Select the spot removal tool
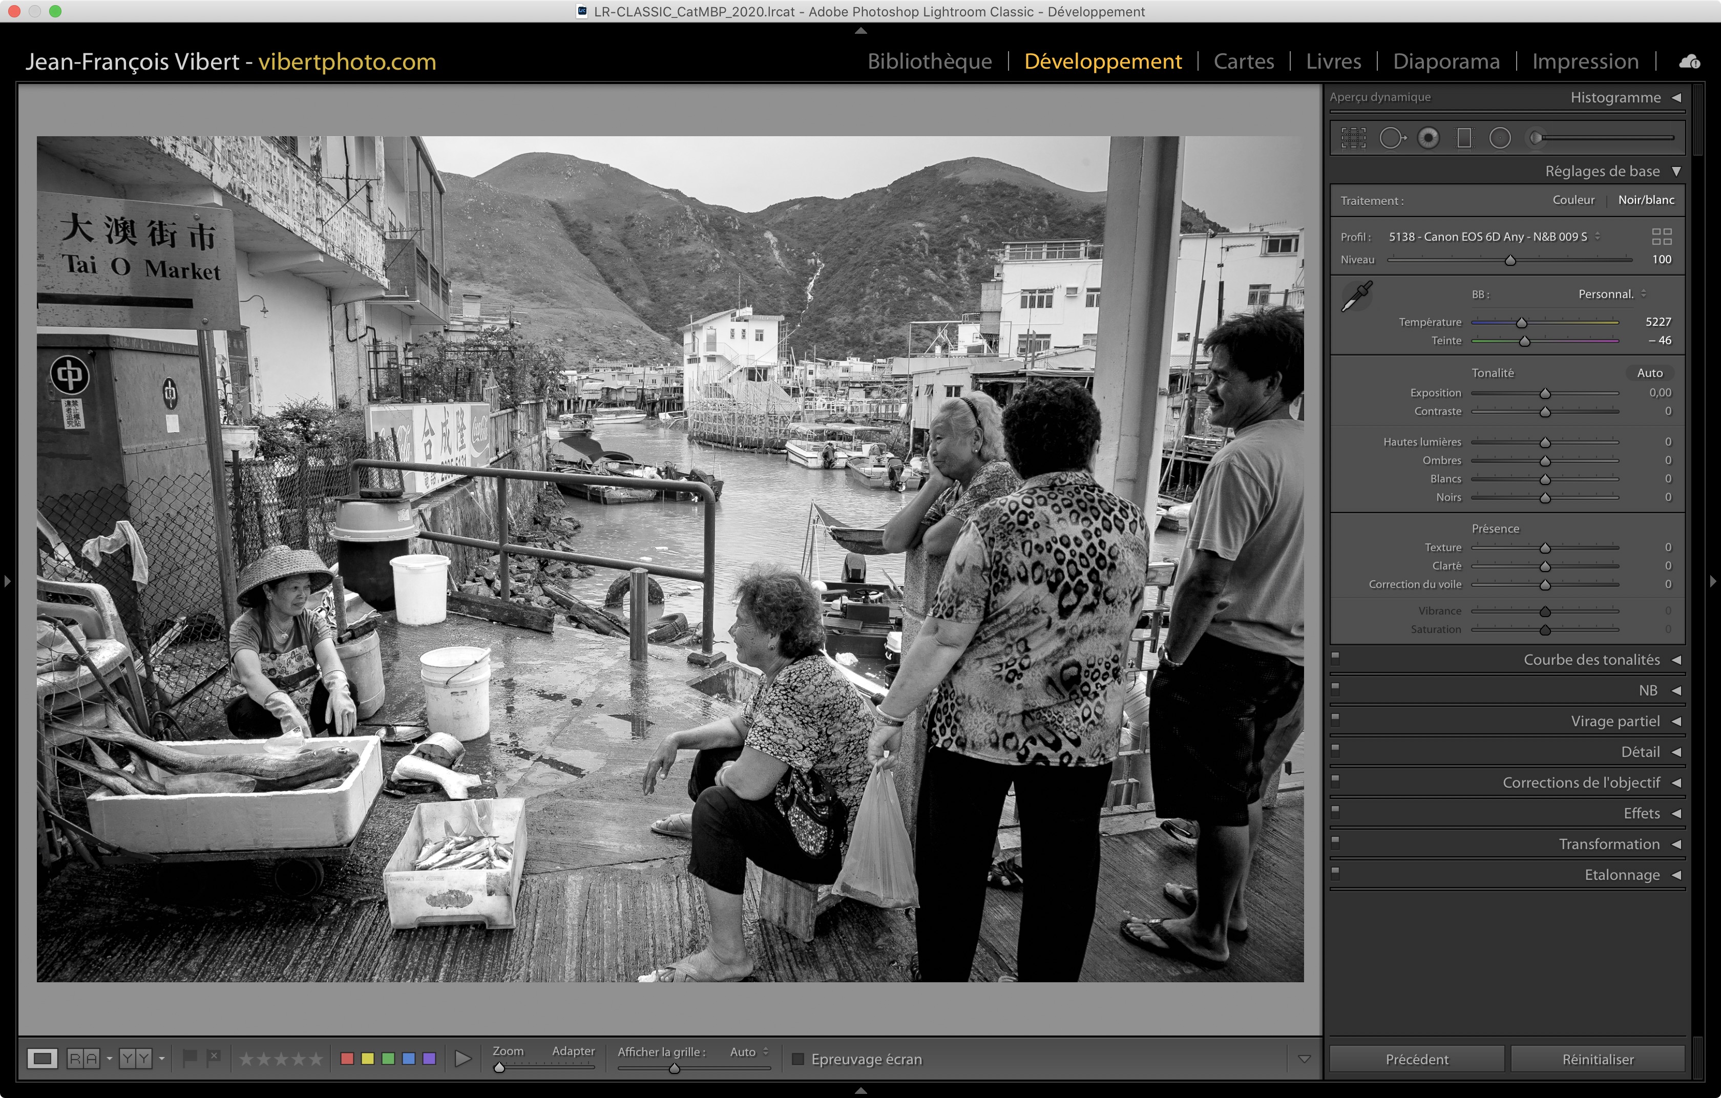1721x1098 pixels. (1391, 138)
